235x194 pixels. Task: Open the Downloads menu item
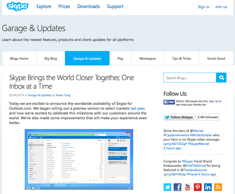pyautogui.click(x=89, y=7)
